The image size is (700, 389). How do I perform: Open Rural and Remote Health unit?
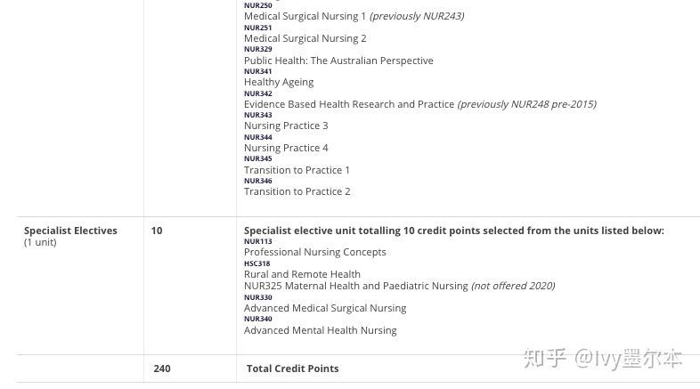302,274
